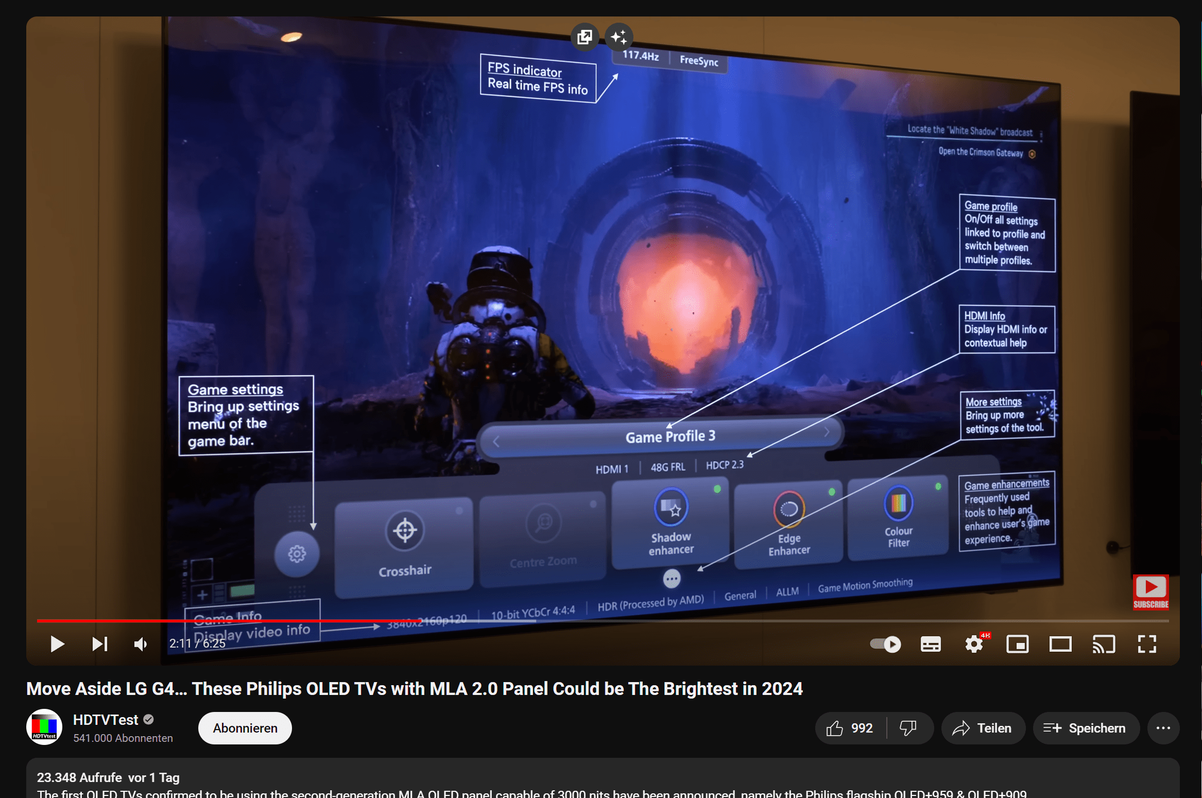Click the sparkle AI icon above video
Viewport: 1202px width, 798px height.
(x=619, y=37)
